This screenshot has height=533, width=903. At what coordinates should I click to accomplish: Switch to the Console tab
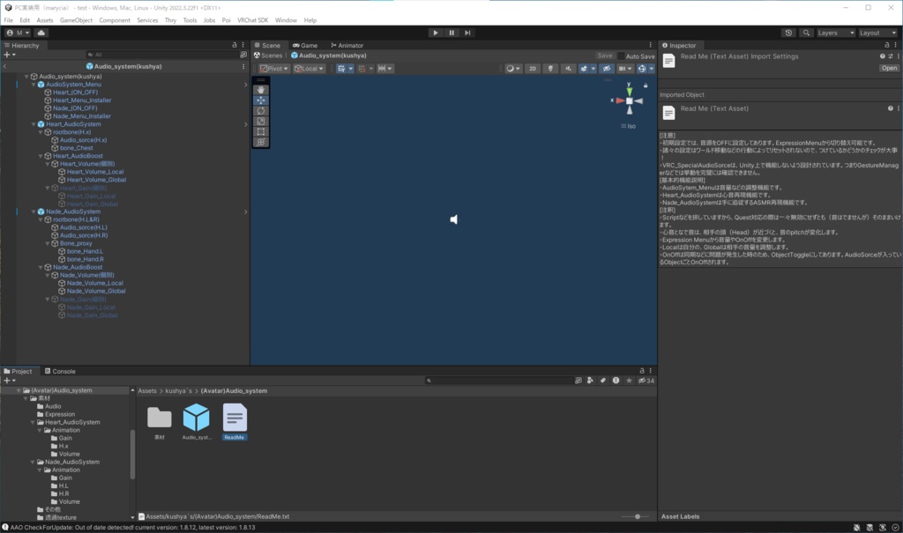[x=60, y=371]
